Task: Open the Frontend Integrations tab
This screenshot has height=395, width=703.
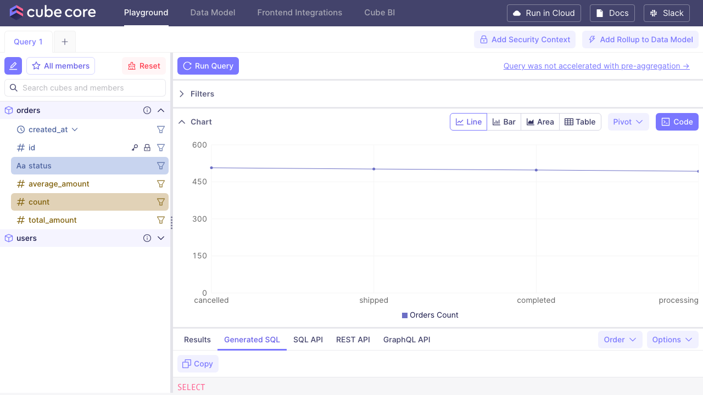Action: [x=299, y=13]
